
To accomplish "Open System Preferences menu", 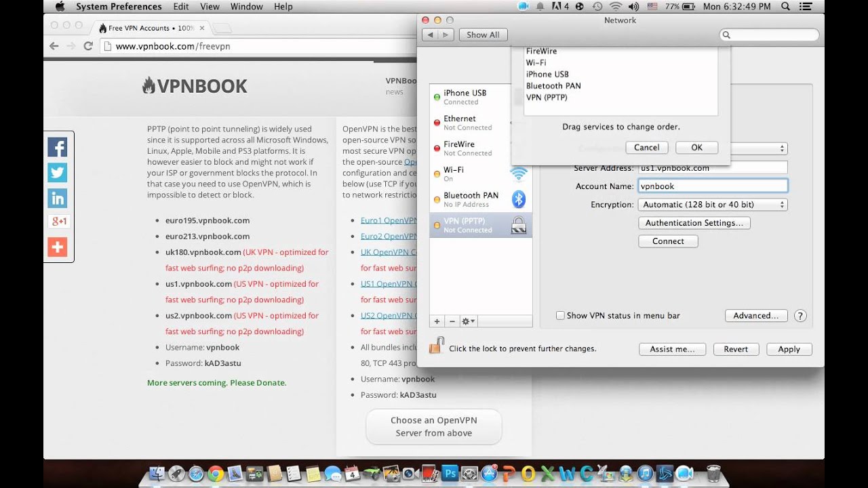I will pos(119,7).
